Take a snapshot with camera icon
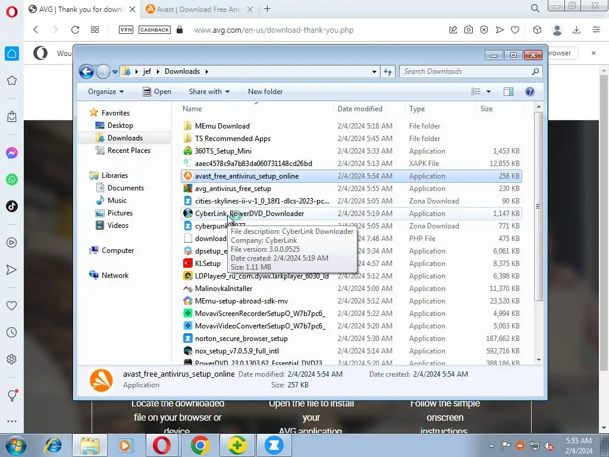The width and height of the screenshot is (609, 457). [469, 30]
